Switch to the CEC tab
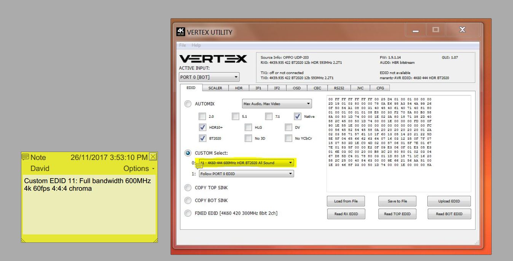 (317, 88)
